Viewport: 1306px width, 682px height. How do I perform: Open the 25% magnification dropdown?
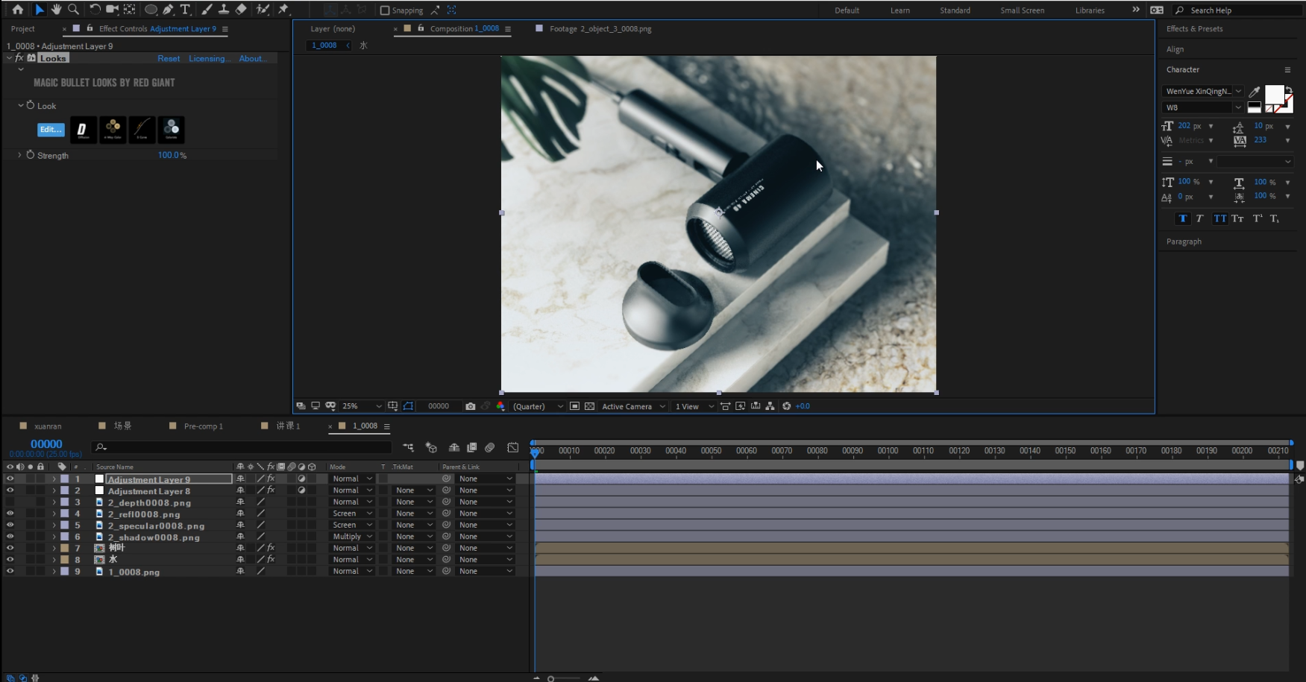click(x=362, y=406)
